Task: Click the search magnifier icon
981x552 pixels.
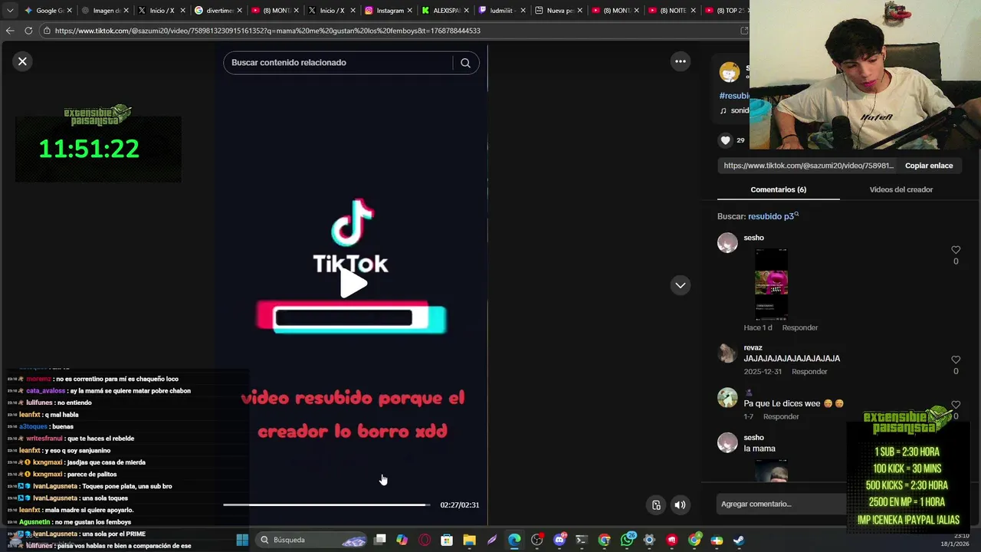Action: click(x=465, y=63)
